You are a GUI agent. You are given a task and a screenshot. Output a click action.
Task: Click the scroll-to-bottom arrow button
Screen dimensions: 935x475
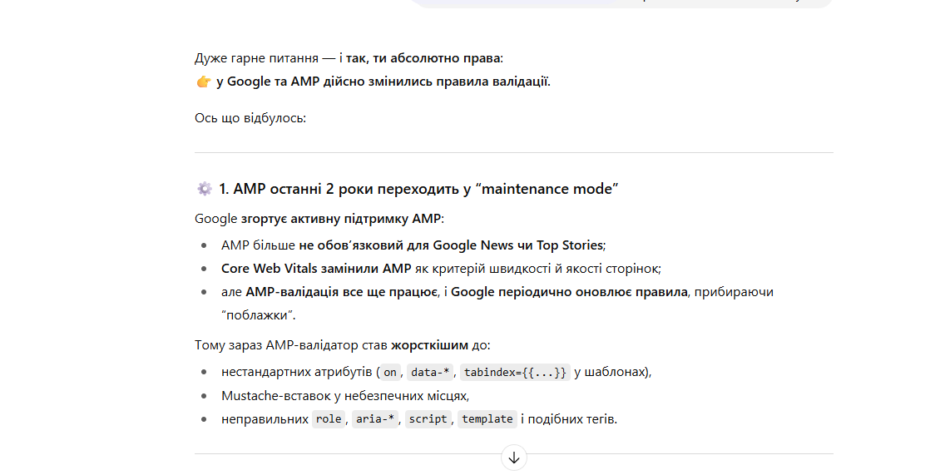click(514, 458)
